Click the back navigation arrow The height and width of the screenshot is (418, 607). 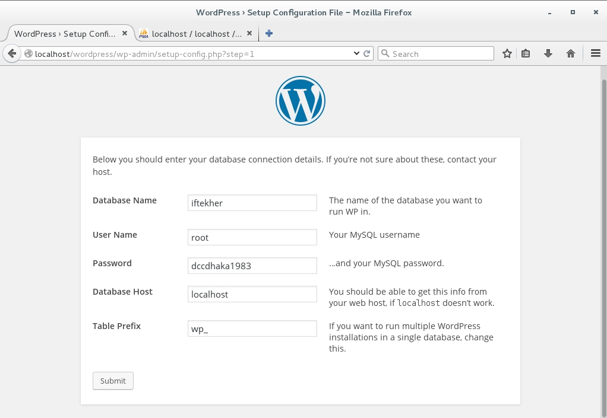tap(11, 53)
